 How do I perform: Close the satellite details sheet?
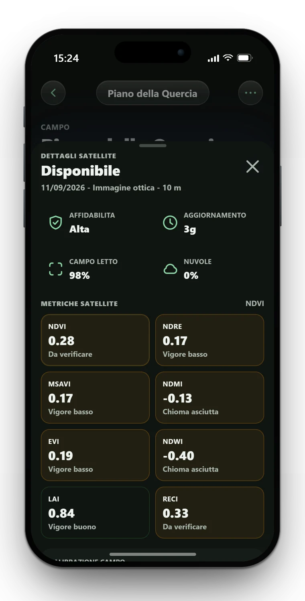click(252, 166)
